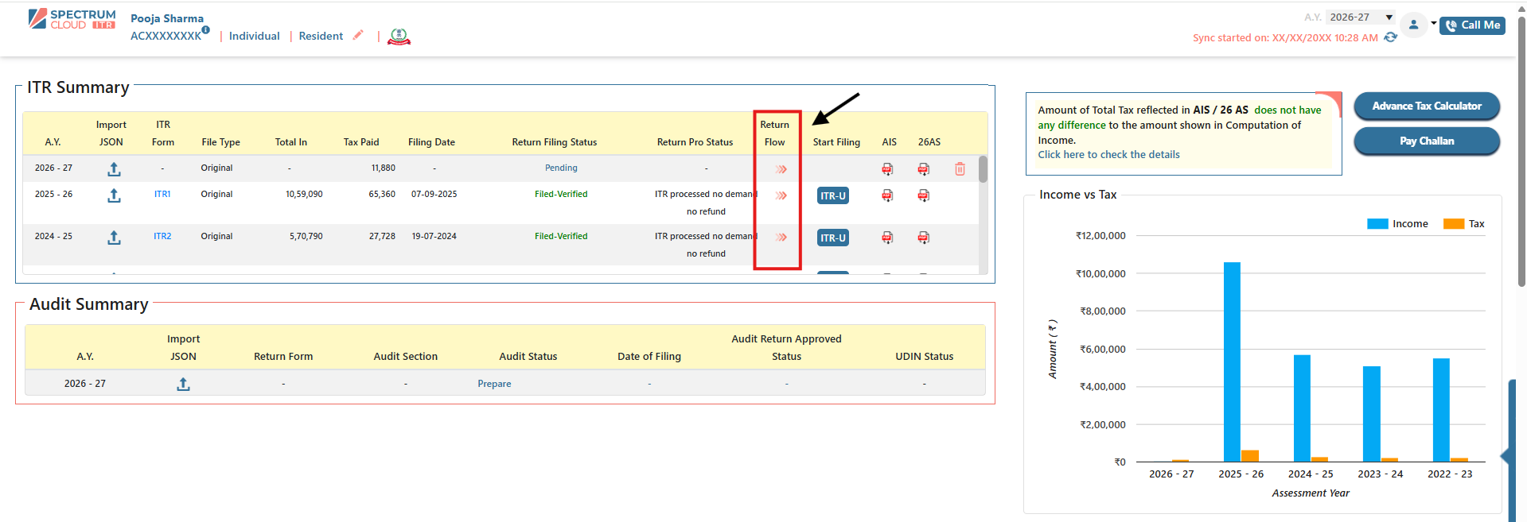Viewport: 1527px width, 522px height.
Task: Delete the 2026-27 return with trash icon
Action: (960, 169)
